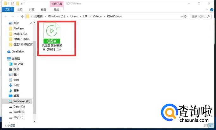216x130 pixels.
Task: Click the properties checkmark quick-access icon
Action: 13,3
